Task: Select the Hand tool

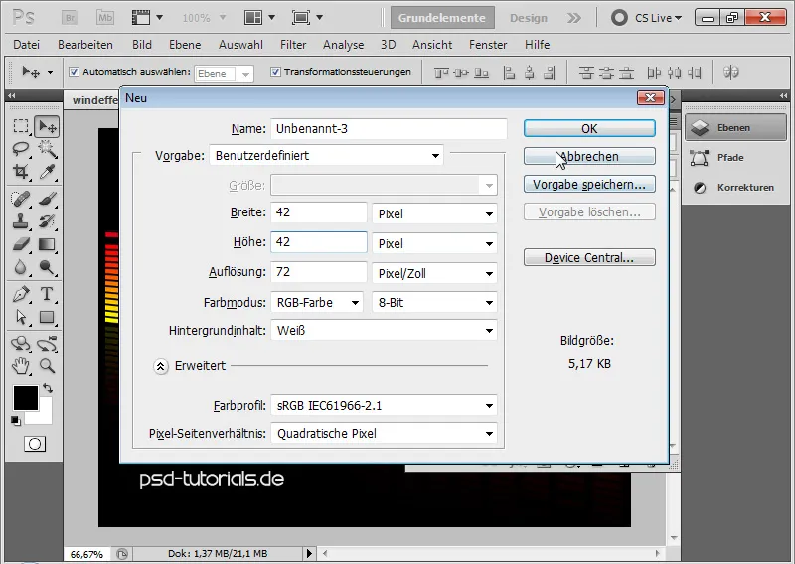Action: point(21,365)
